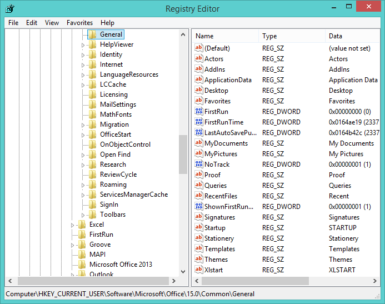Open the Favorites menu

(79, 23)
